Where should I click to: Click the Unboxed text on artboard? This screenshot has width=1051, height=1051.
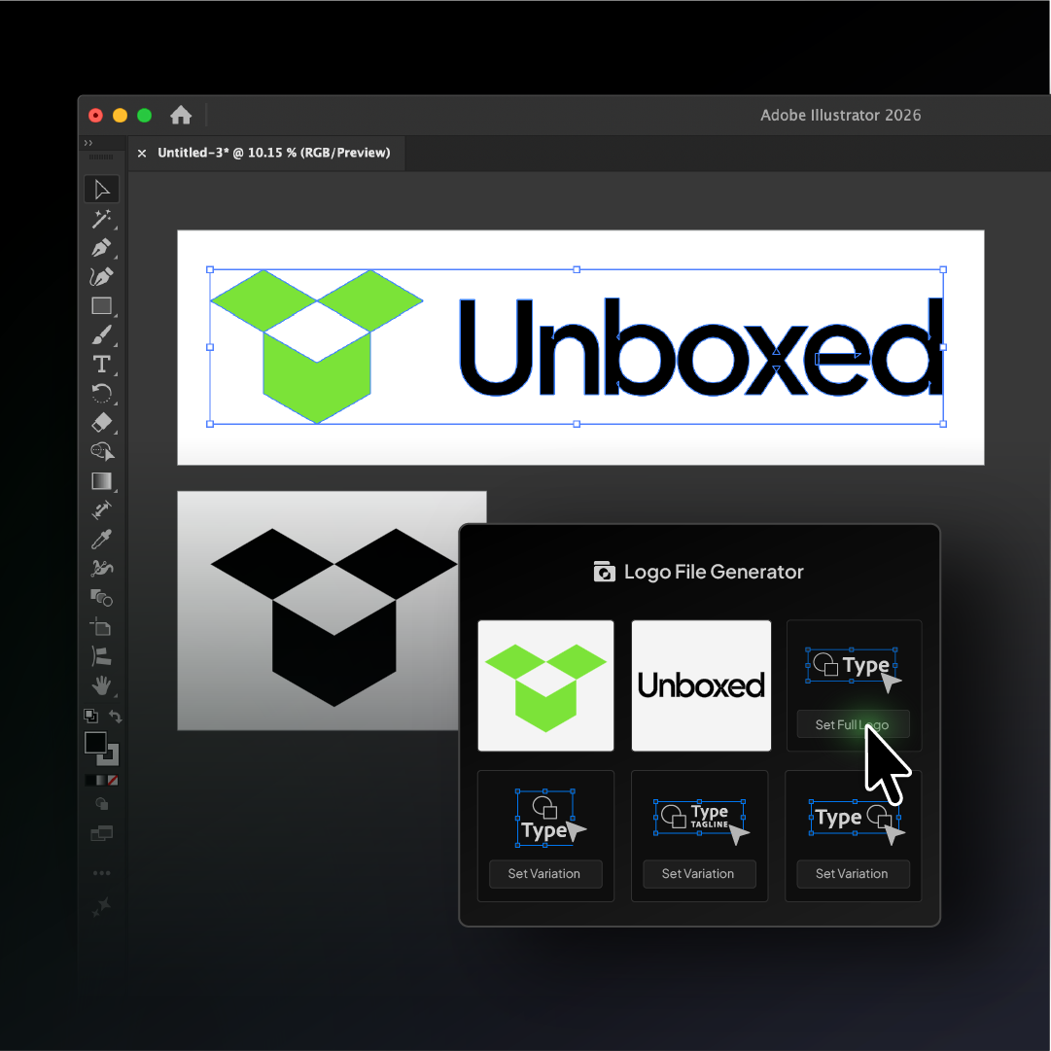point(701,346)
